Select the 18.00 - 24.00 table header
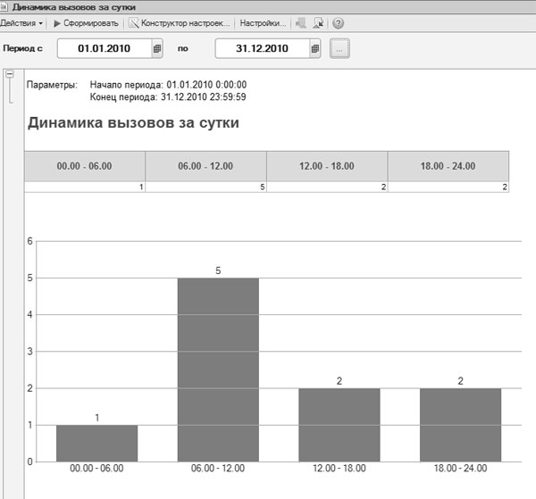The width and height of the screenshot is (536, 499). click(448, 166)
